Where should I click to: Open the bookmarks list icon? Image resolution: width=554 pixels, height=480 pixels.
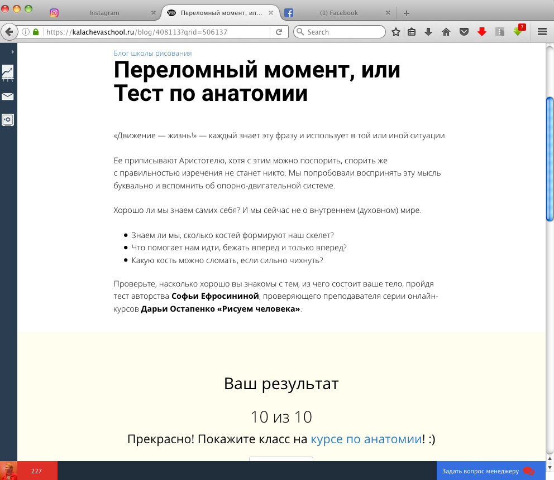click(x=412, y=32)
